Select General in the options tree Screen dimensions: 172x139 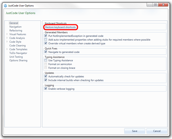coord(14,23)
